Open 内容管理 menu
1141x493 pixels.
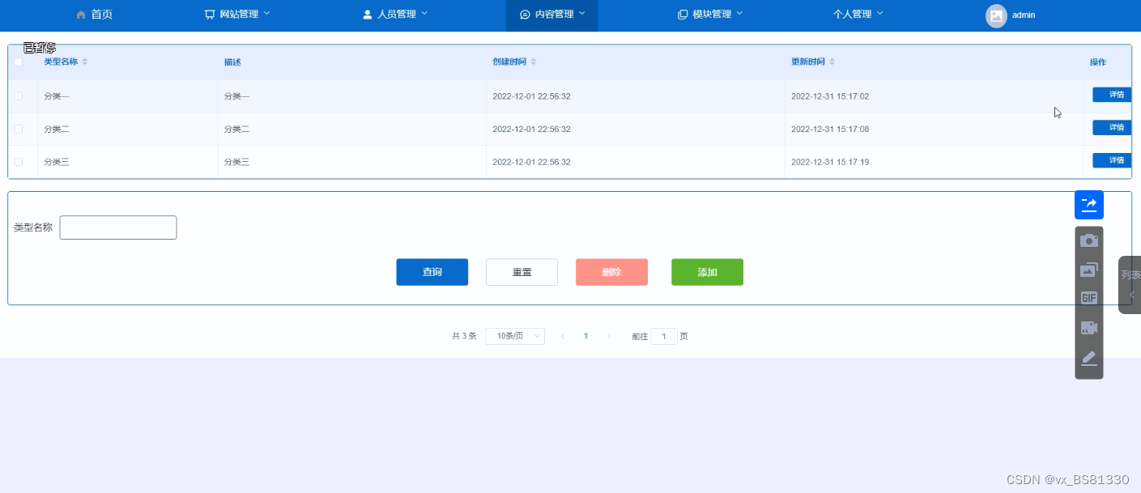[x=552, y=15]
